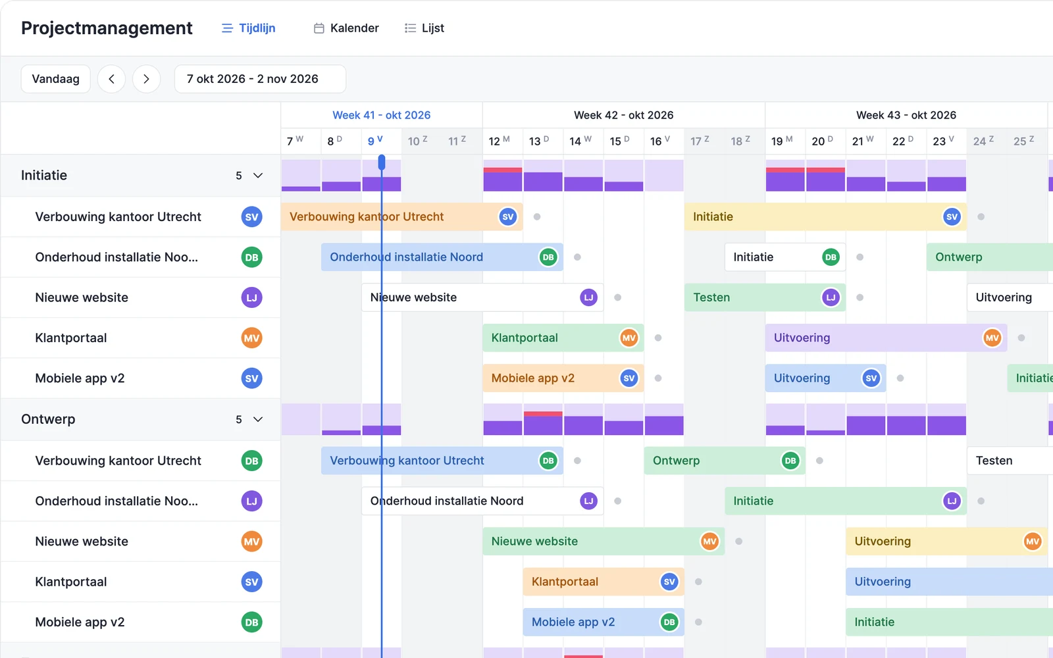The height and width of the screenshot is (658, 1053).
Task: Open blue Onderhoud installatie Noord timeline bar
Action: pos(442,257)
